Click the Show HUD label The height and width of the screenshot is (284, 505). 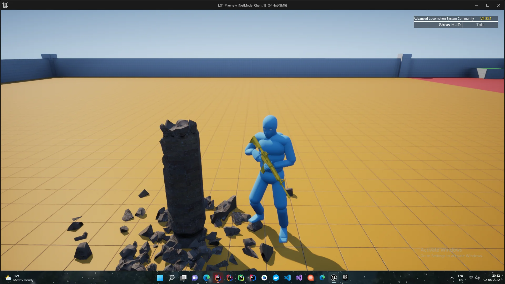click(450, 25)
